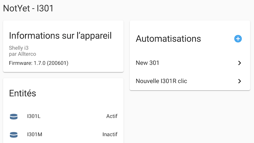The width and height of the screenshot is (254, 143).
Task: Click the par Allterco manufacturer text
Action: pyautogui.click(x=22, y=54)
